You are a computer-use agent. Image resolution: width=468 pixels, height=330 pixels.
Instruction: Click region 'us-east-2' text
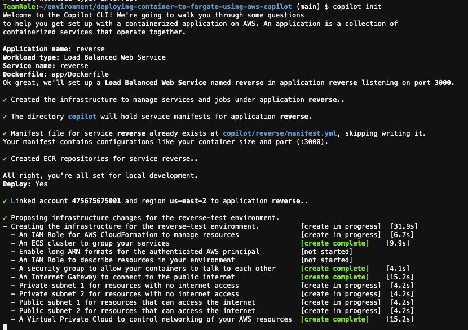[188, 201]
